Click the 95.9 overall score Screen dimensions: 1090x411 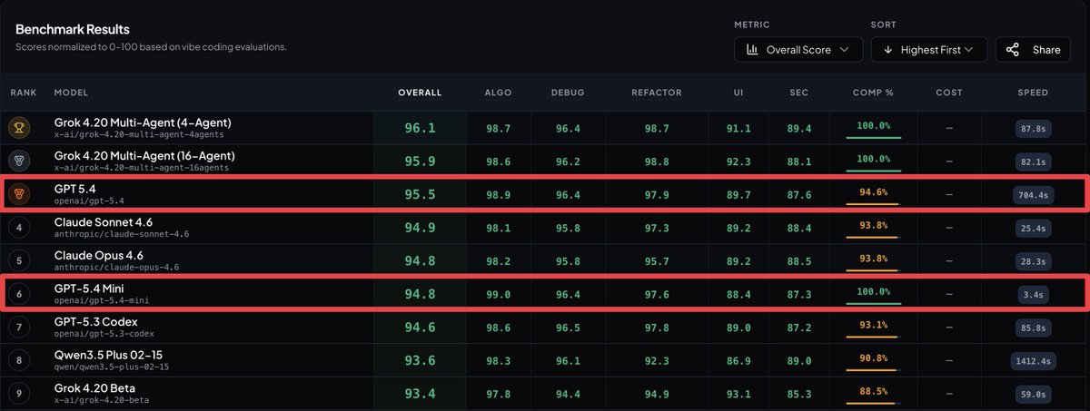[x=420, y=161]
